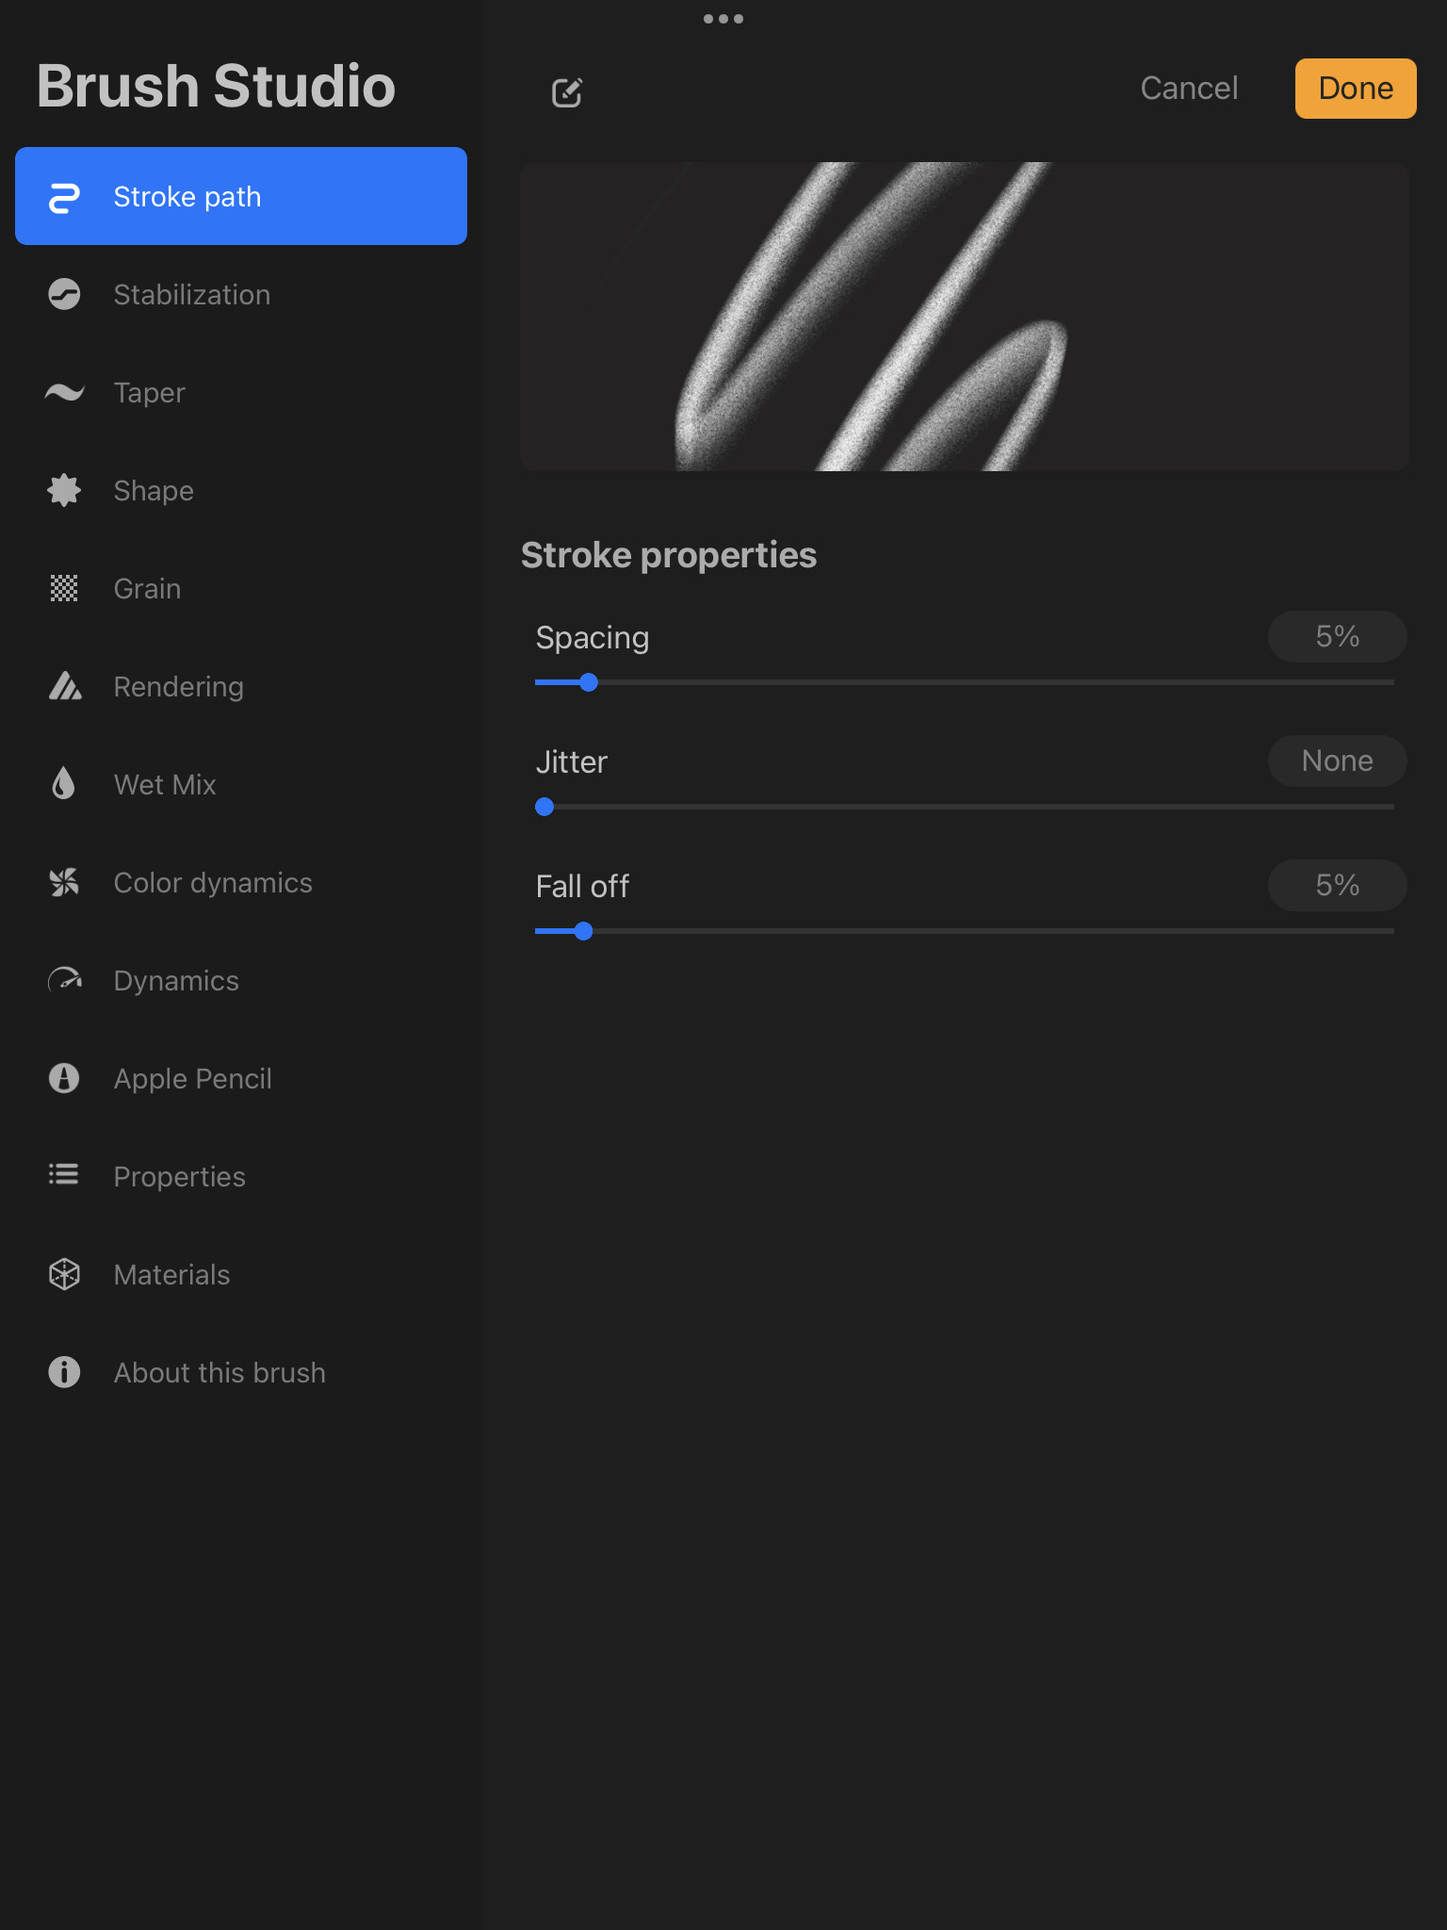This screenshot has width=1447, height=1930.
Task: Open the Properties section
Action: (x=179, y=1177)
